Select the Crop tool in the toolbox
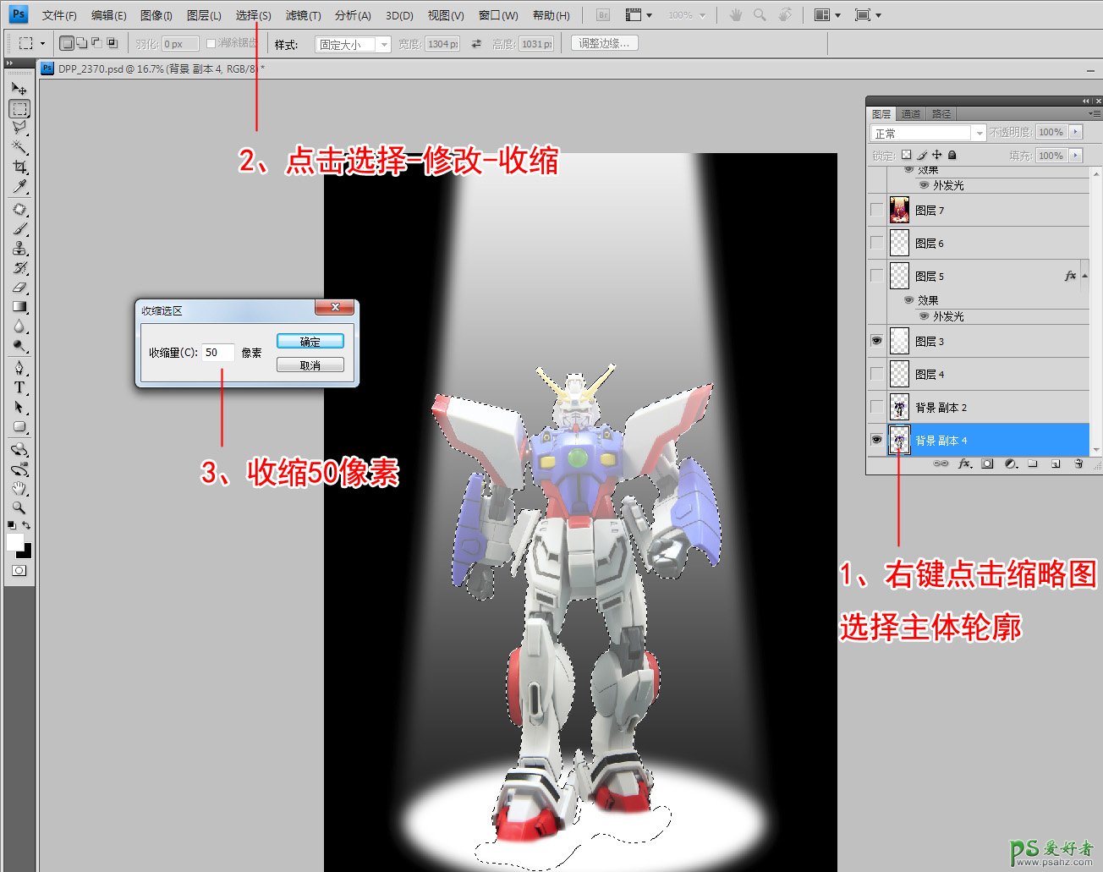Screen dimensions: 1103x872 19,167
